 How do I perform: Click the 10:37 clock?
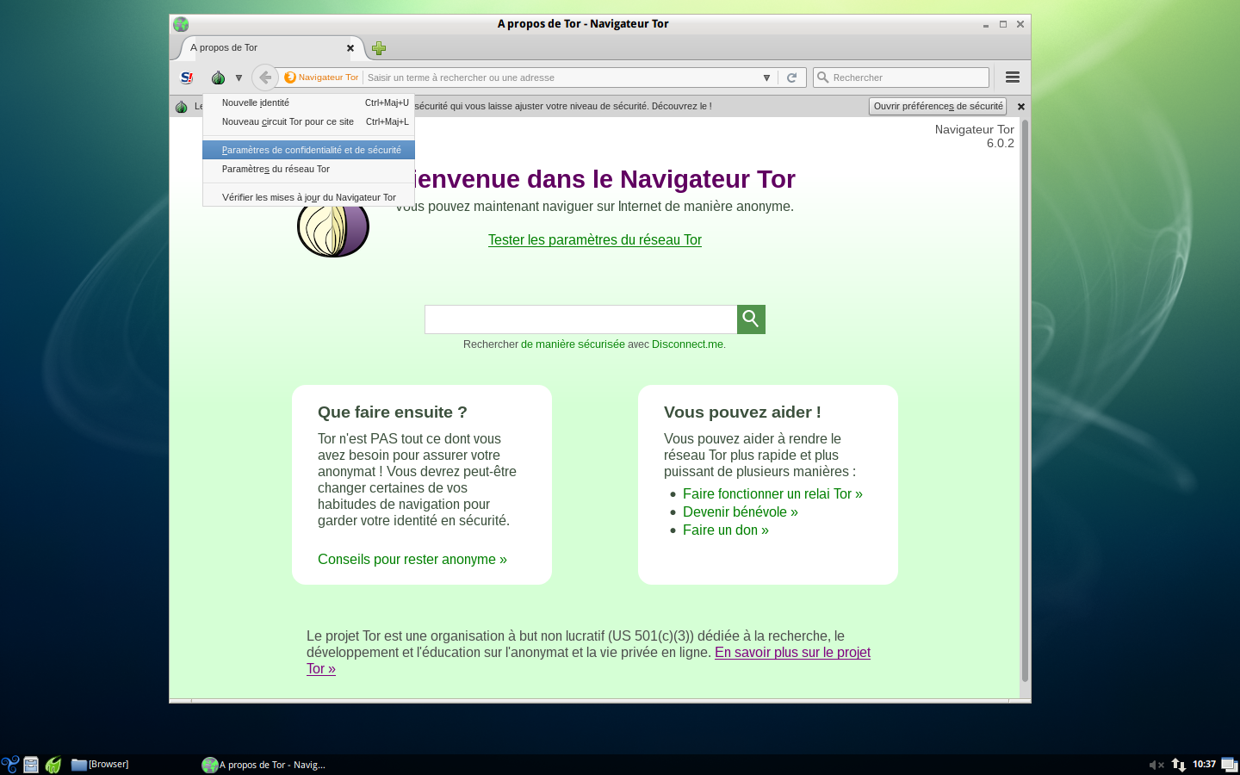[x=1204, y=765]
